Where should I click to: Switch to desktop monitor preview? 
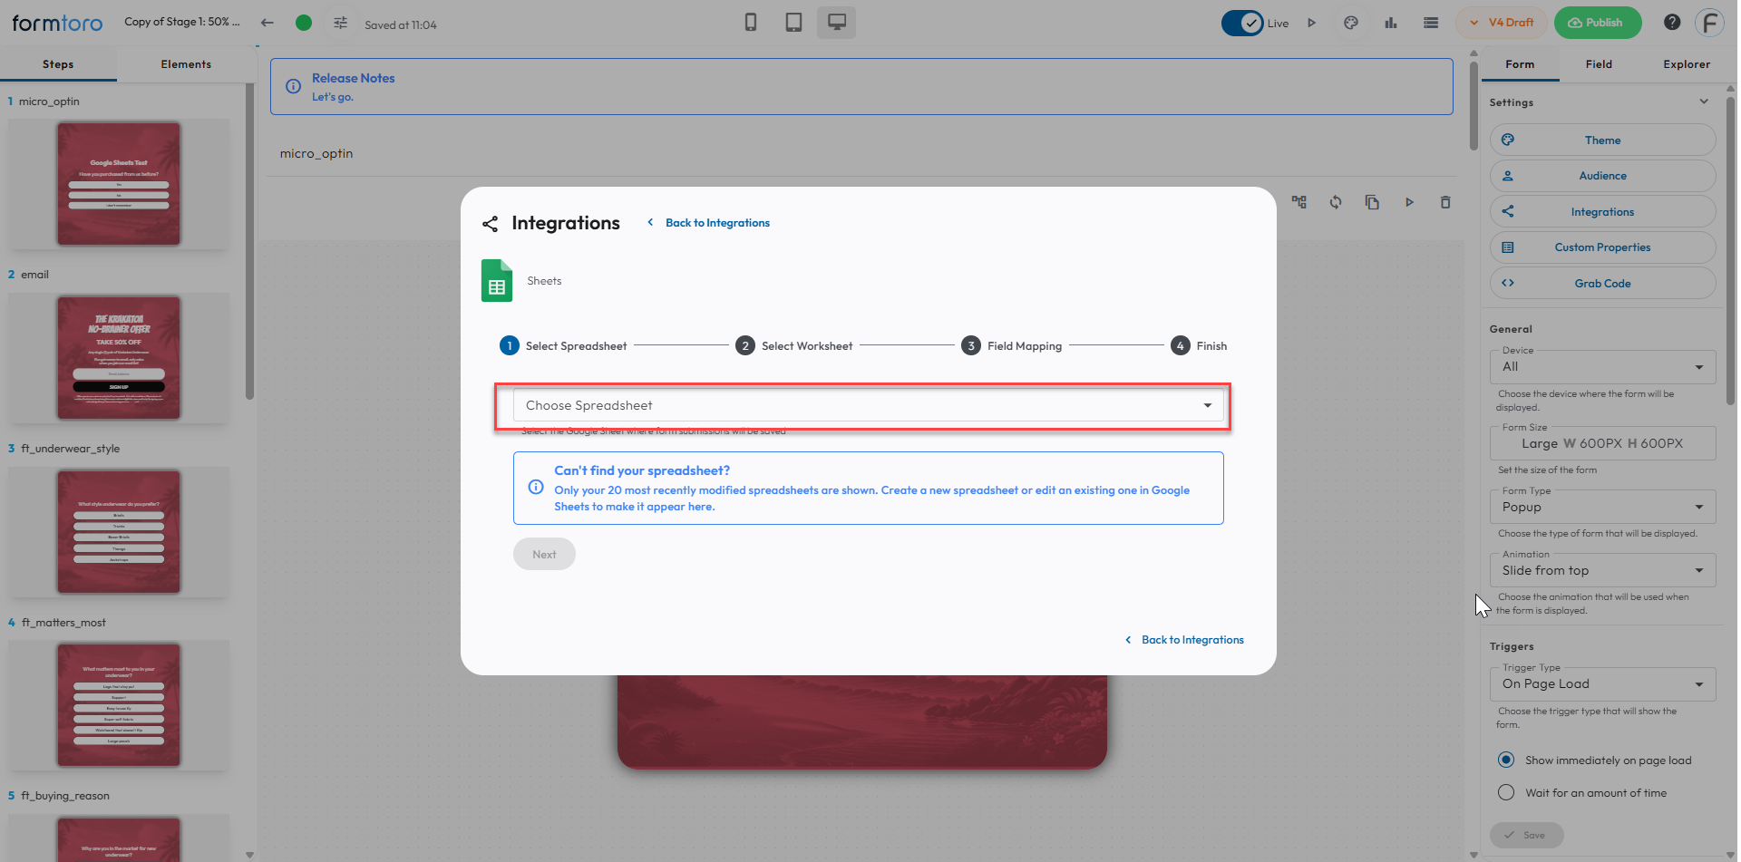(836, 23)
